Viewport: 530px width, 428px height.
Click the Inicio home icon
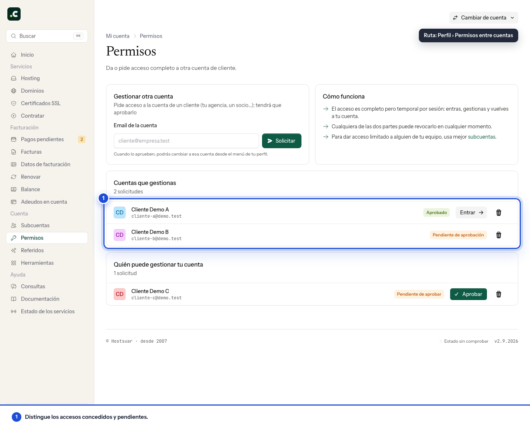(x=14, y=55)
